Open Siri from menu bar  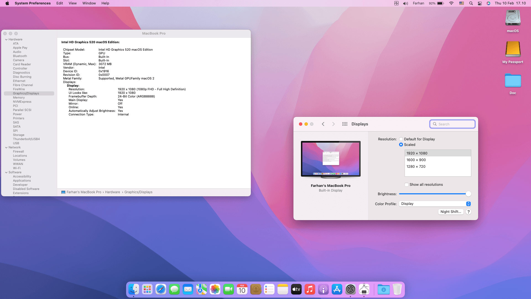pos(489,3)
